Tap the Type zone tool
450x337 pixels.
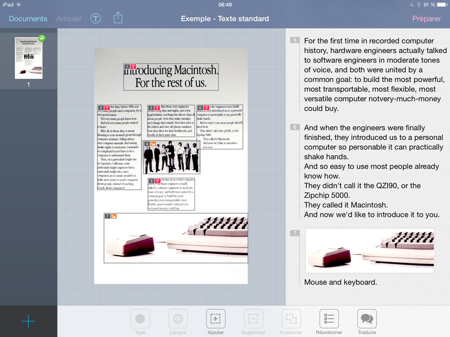click(140, 322)
